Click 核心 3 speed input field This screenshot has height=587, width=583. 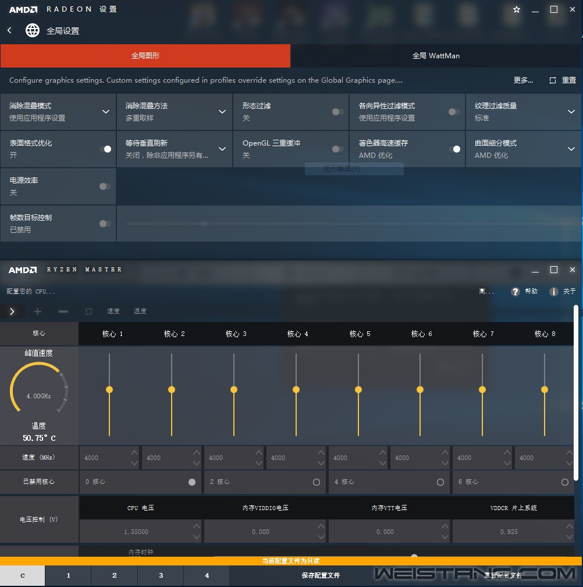click(x=233, y=458)
